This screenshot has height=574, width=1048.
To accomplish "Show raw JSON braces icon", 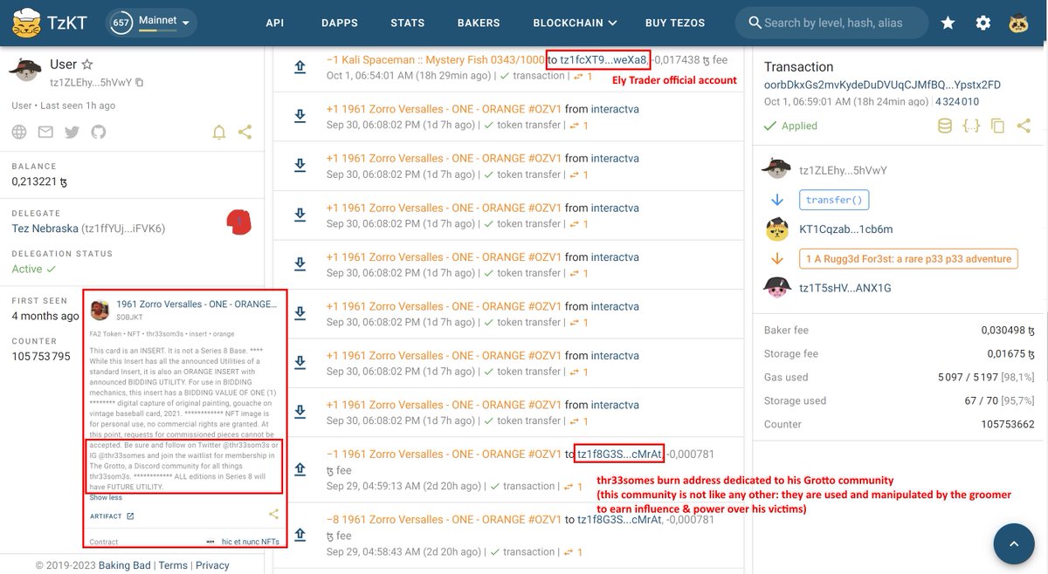I will (x=971, y=126).
